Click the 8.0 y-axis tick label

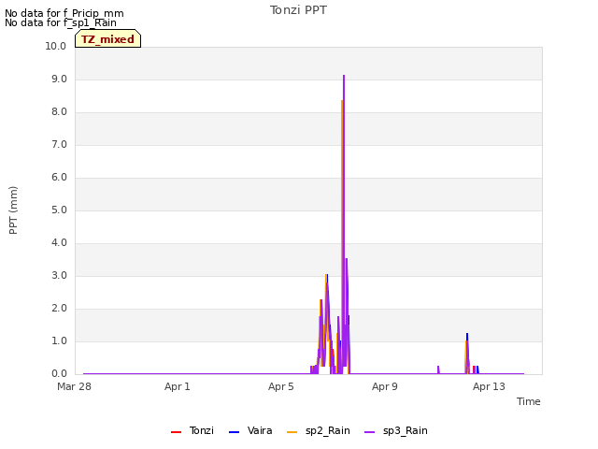click(59, 112)
